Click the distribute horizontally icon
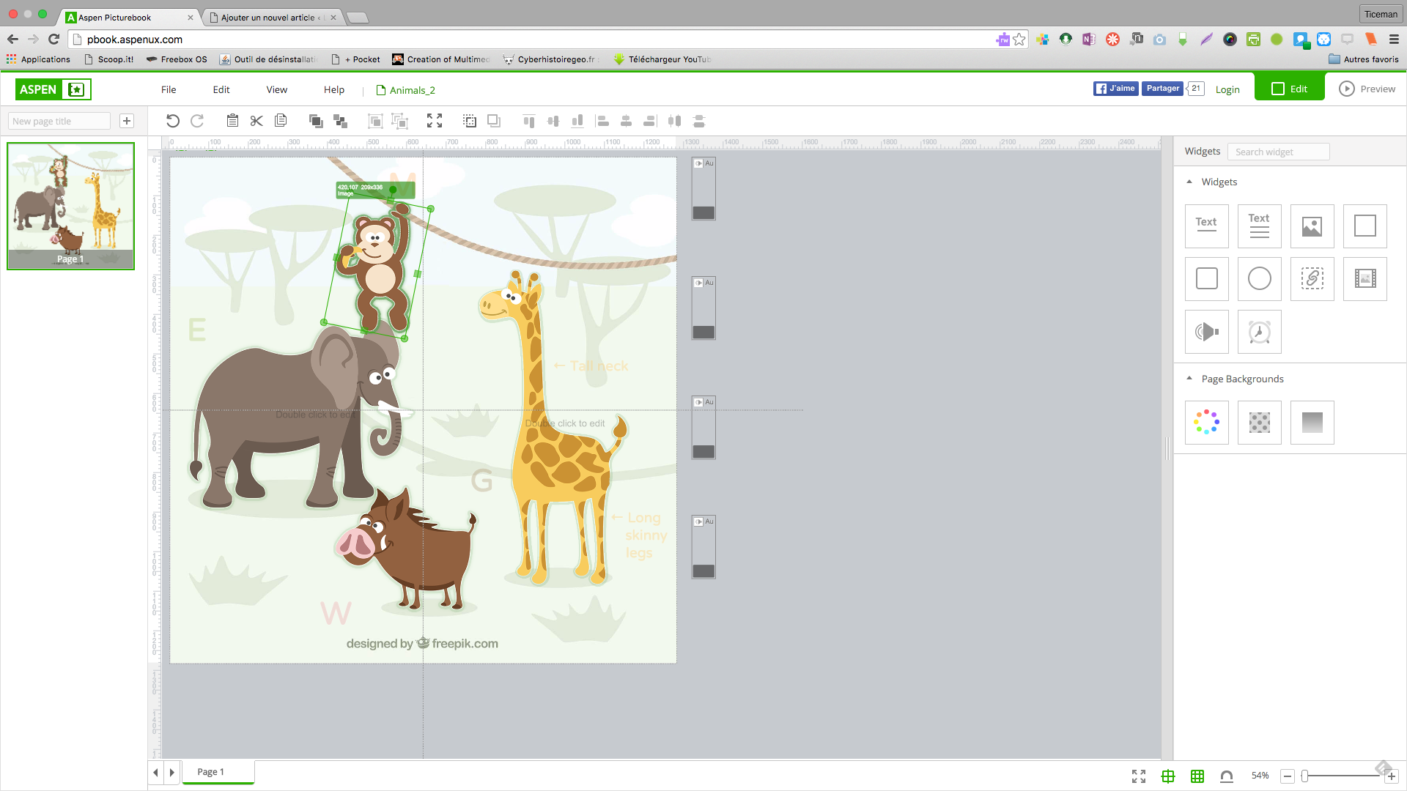Viewport: 1407px width, 791px height. tap(674, 121)
